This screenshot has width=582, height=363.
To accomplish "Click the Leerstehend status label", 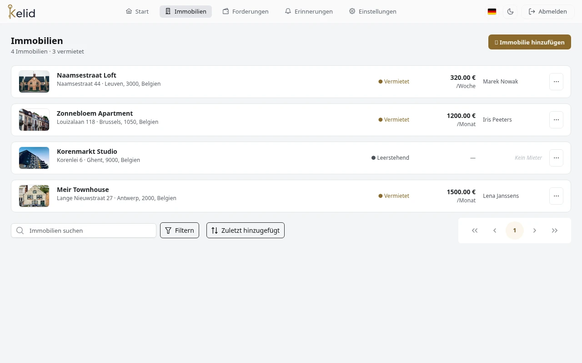I will 390,158.
